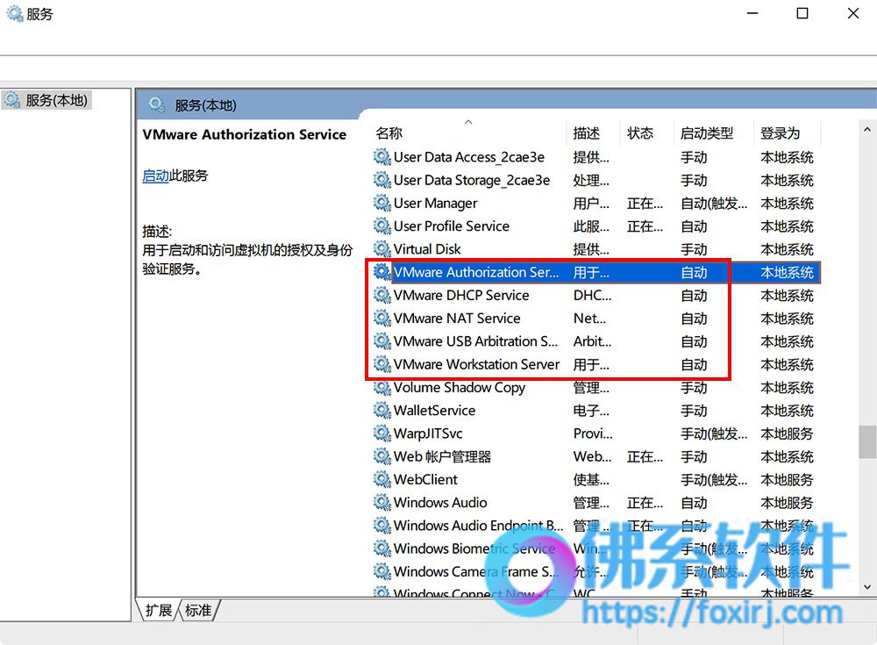Image resolution: width=877 pixels, height=645 pixels.
Task: Click the vertical scrollbar thumb
Action: (867, 441)
